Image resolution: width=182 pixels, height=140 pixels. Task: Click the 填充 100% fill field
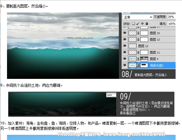coord(171,24)
